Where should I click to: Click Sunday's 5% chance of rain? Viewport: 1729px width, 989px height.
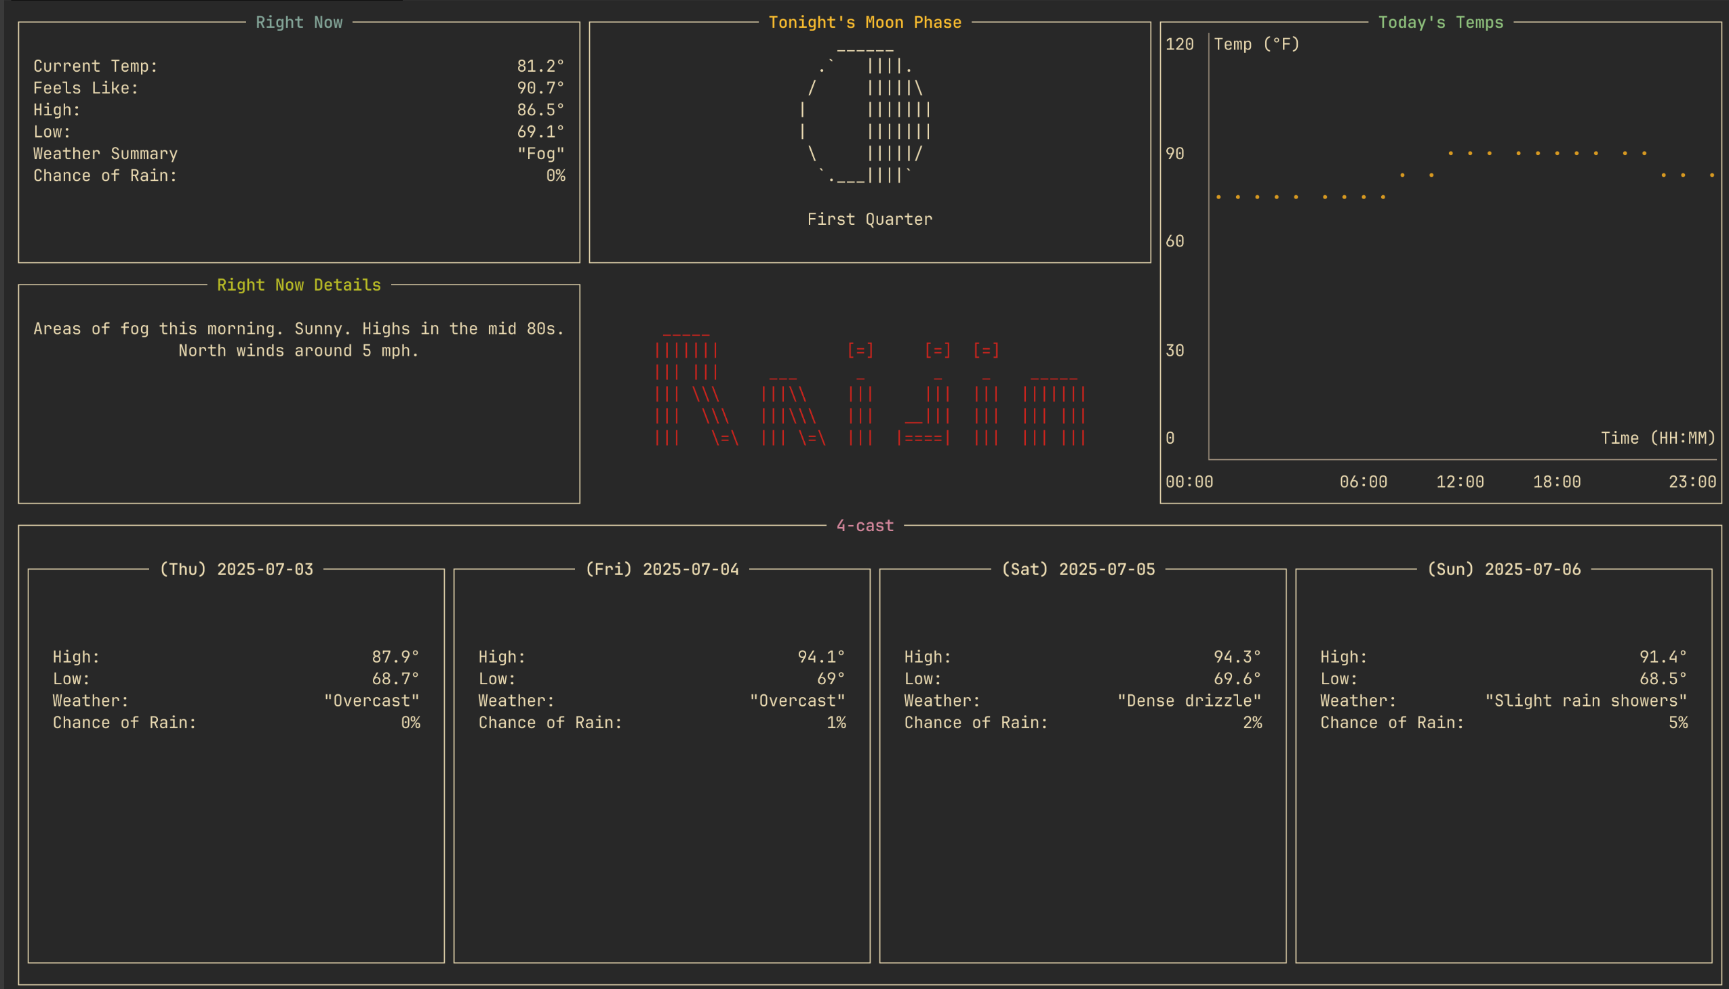coord(1677,723)
